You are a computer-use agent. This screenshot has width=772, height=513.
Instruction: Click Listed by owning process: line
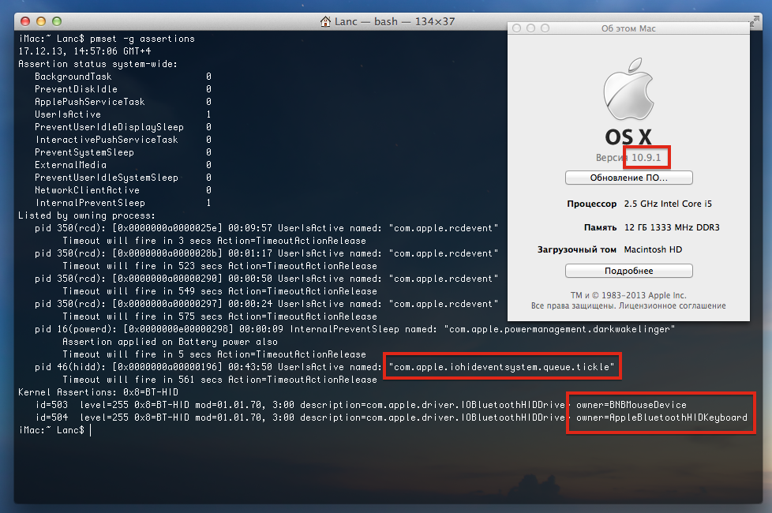(x=87, y=215)
